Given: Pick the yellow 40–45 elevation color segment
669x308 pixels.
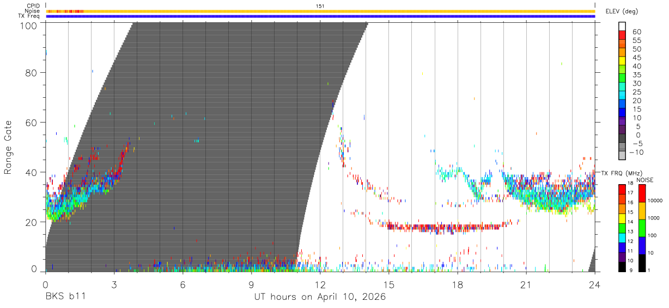Looking at the screenshot, I should click(x=622, y=61).
